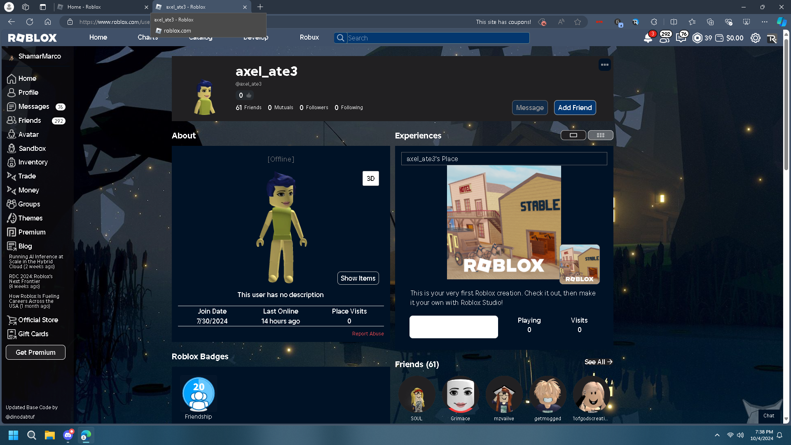This screenshot has width=791, height=445.
Task: Click the Add Friend button
Action: [575, 108]
